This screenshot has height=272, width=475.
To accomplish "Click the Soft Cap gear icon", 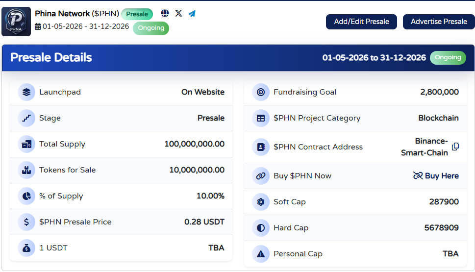I will click(x=260, y=202).
